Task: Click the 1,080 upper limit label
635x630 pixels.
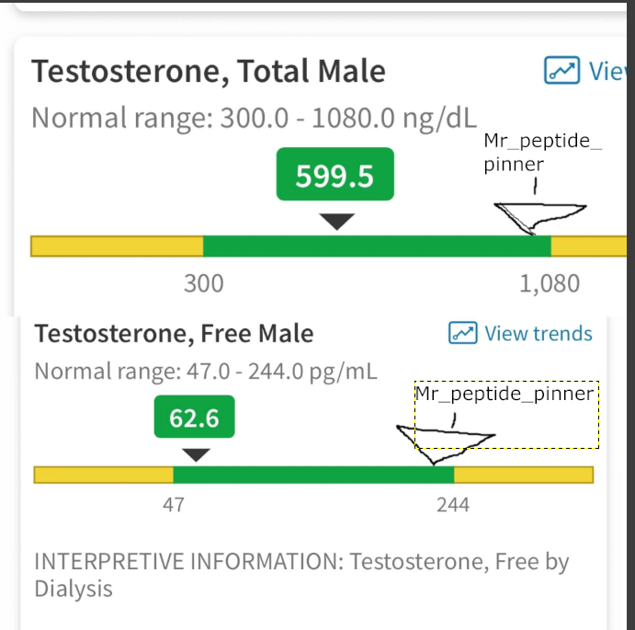Action: [x=550, y=282]
